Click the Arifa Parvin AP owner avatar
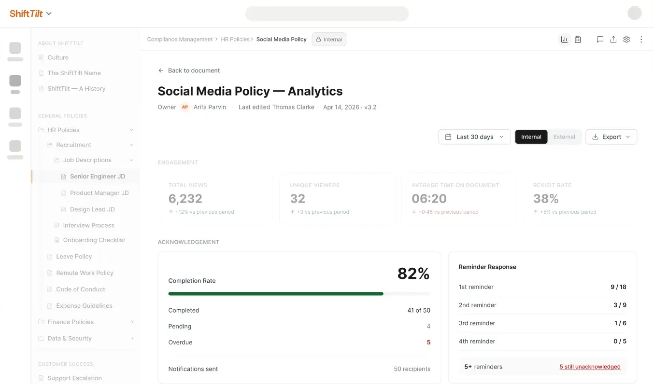This screenshot has width=654, height=384. click(x=185, y=107)
